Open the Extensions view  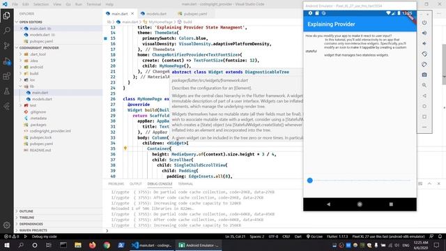coord(6,76)
